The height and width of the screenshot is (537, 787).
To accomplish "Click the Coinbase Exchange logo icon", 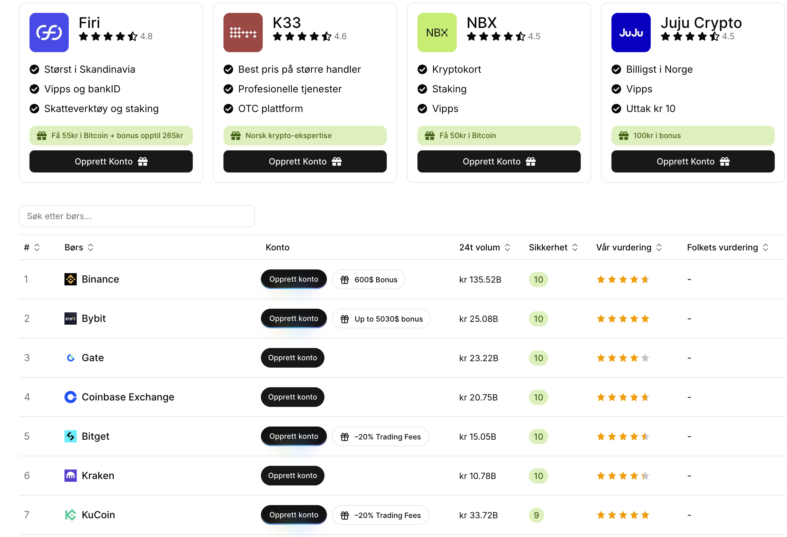I will (x=70, y=397).
